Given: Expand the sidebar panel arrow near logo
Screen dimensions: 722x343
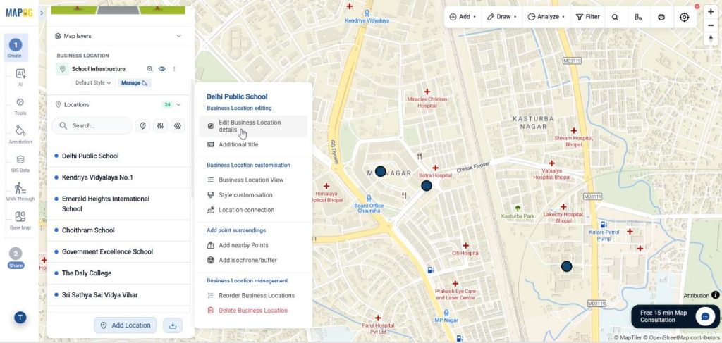Looking at the screenshot, I should pos(42,13).
